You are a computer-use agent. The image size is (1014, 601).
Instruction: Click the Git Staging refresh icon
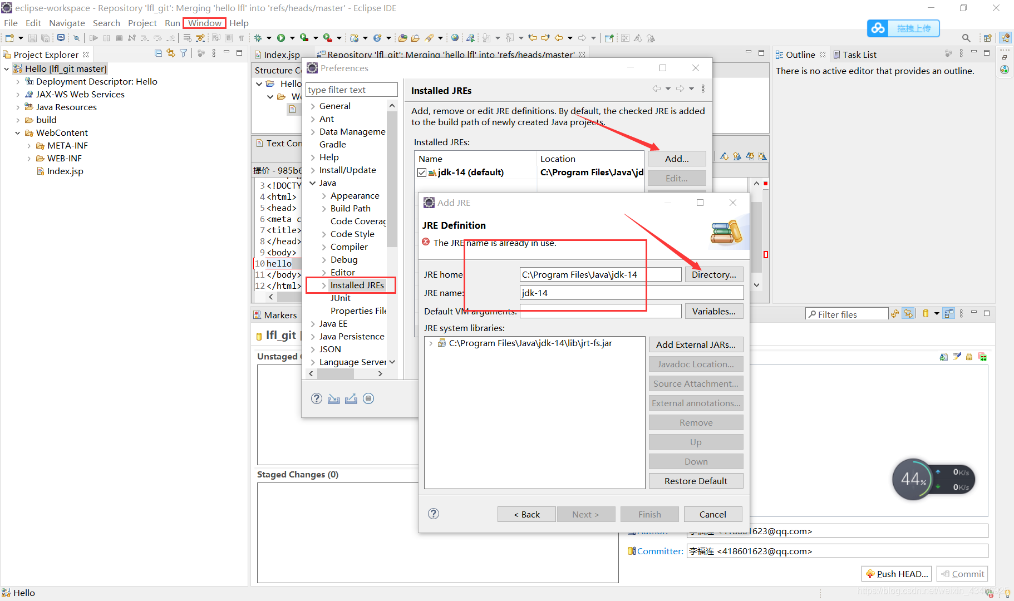click(x=895, y=314)
